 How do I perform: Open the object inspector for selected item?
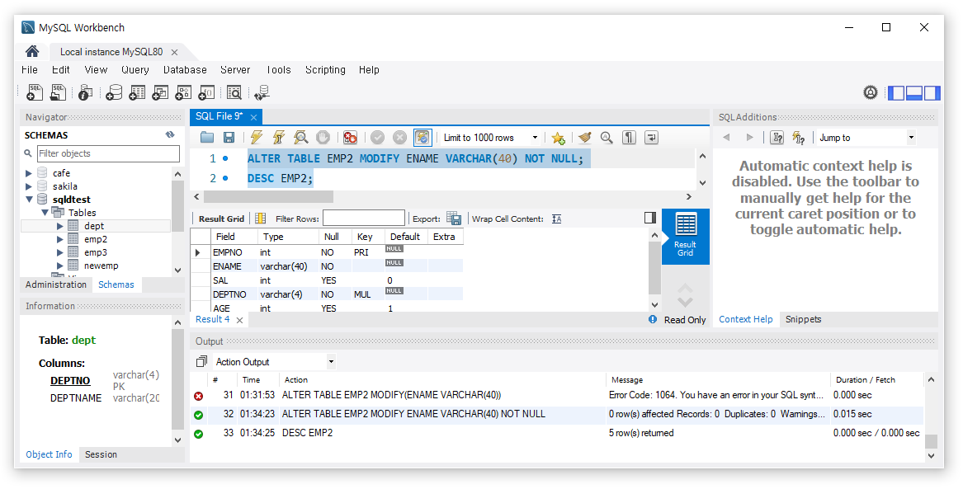(85, 92)
